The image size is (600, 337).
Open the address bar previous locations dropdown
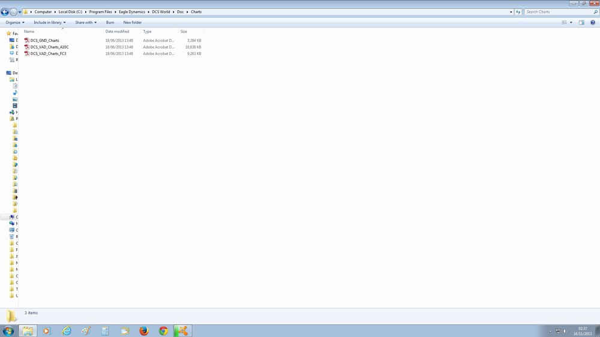511,12
